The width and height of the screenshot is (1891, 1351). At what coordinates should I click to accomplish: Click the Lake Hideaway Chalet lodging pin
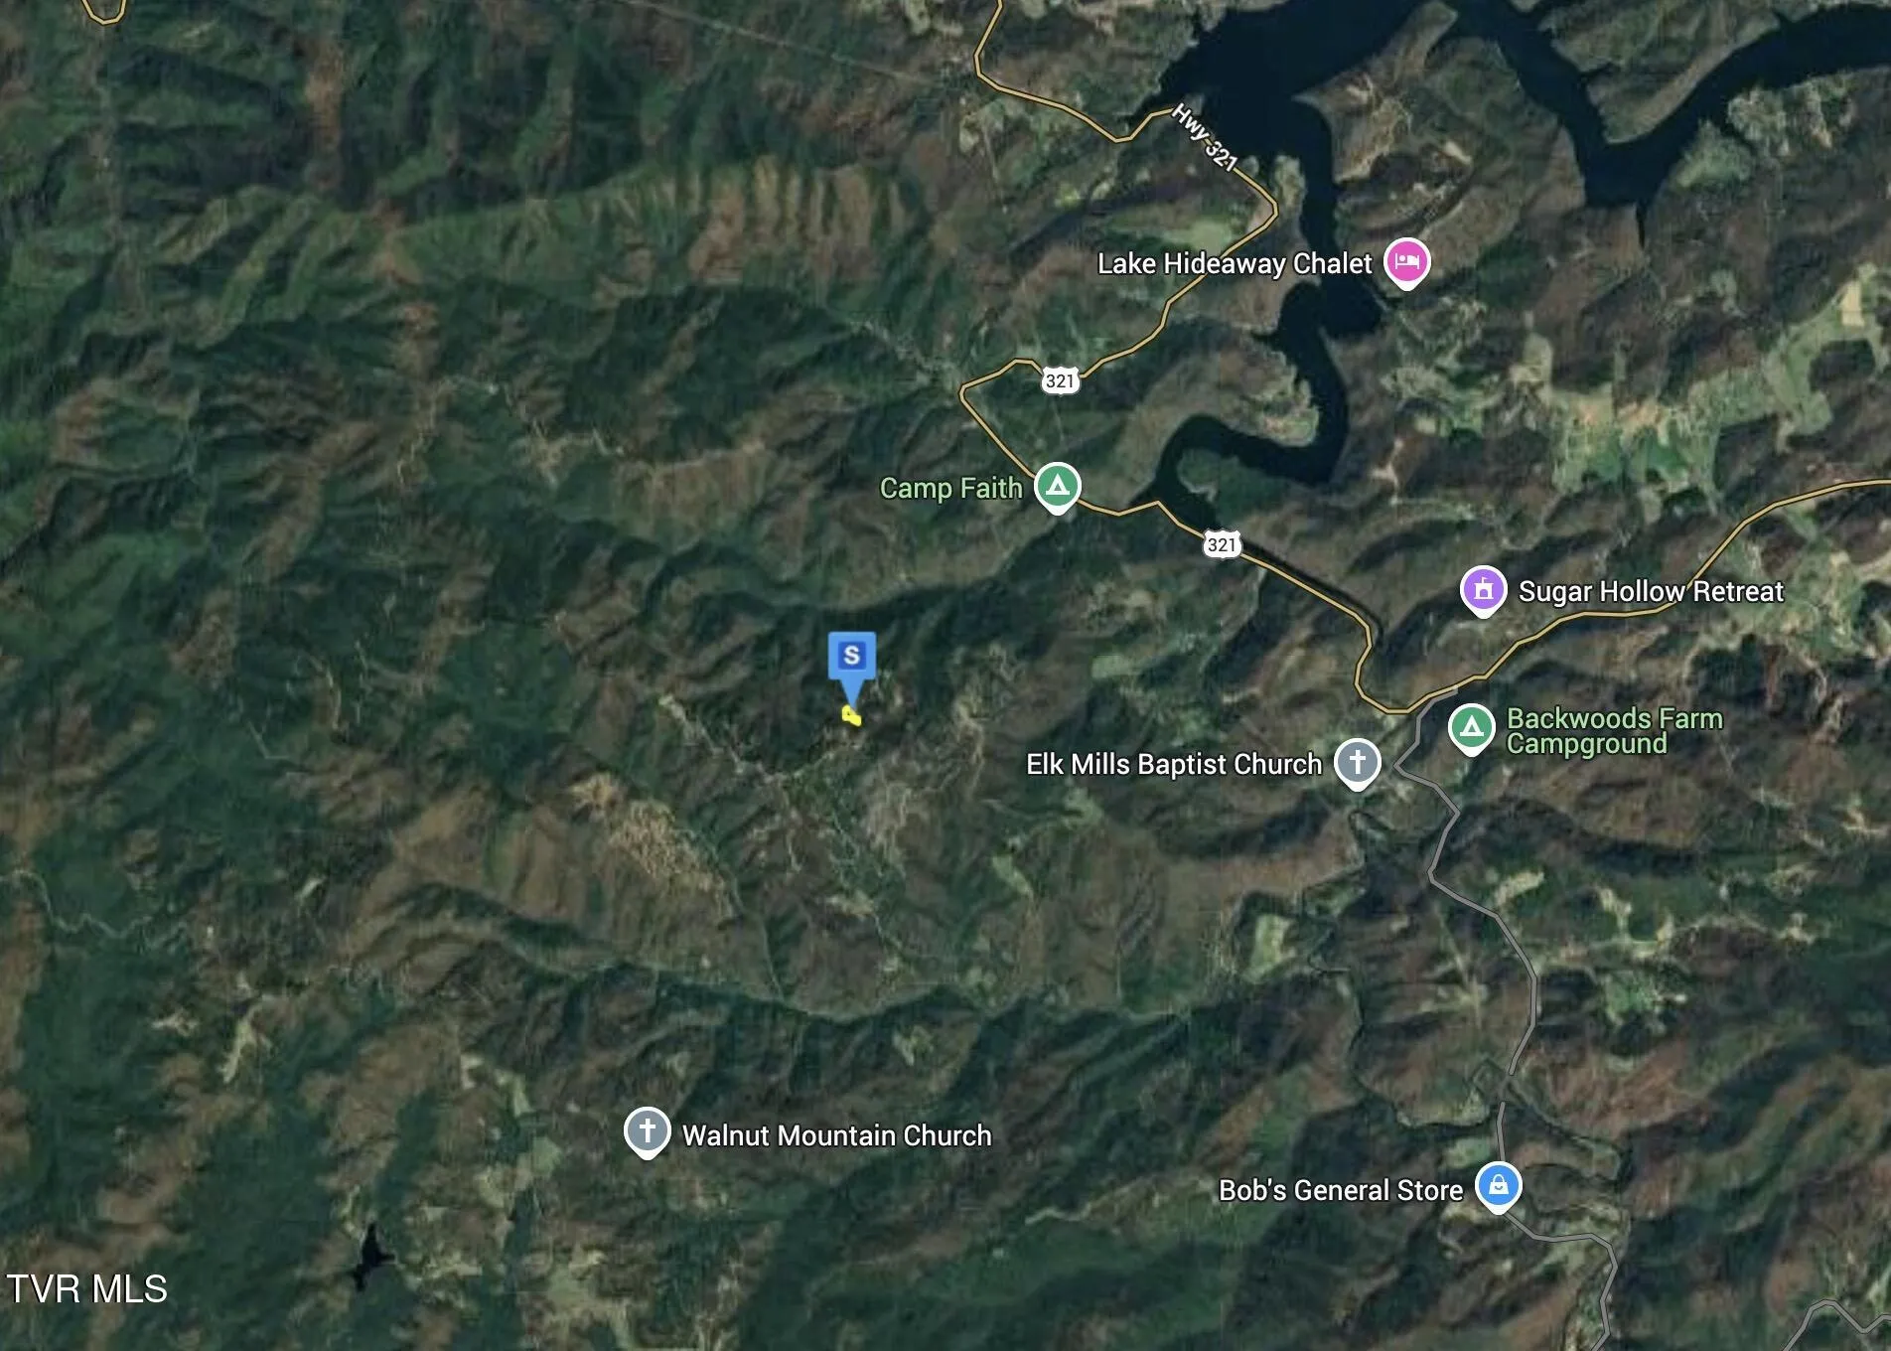(1406, 263)
